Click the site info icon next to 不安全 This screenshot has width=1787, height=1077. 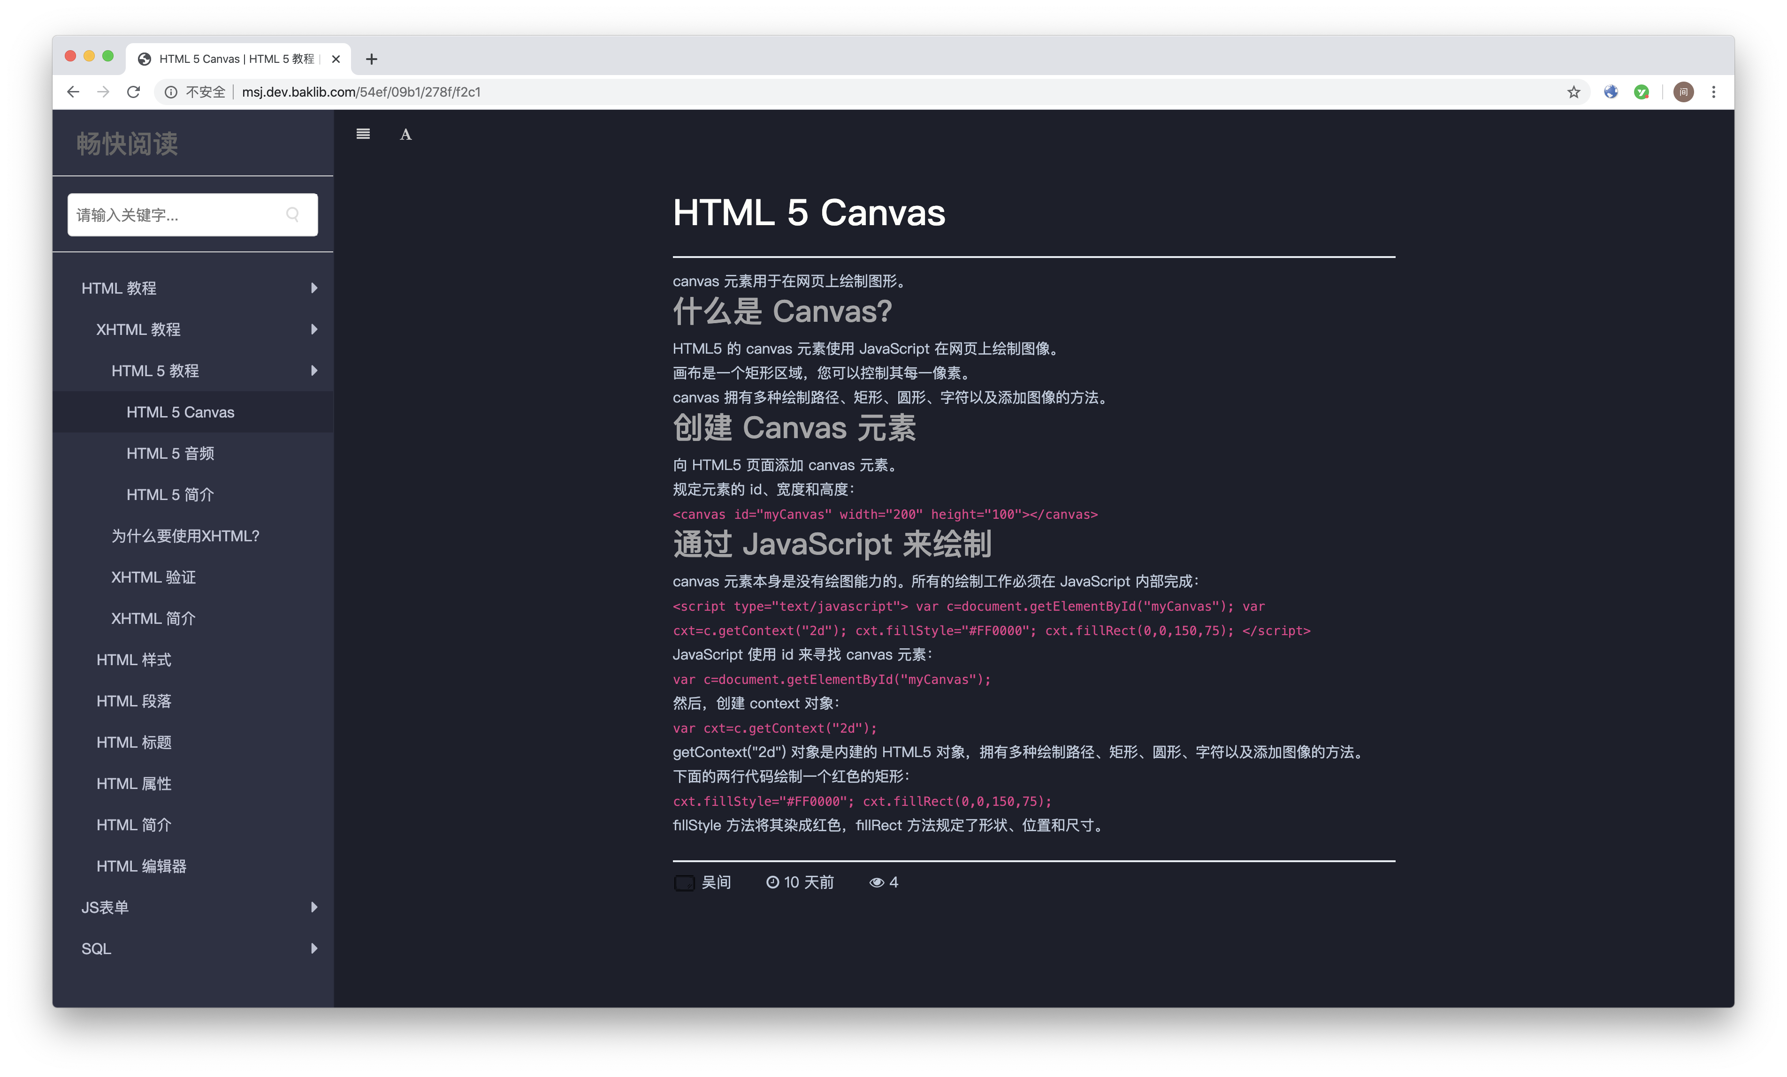tap(171, 92)
